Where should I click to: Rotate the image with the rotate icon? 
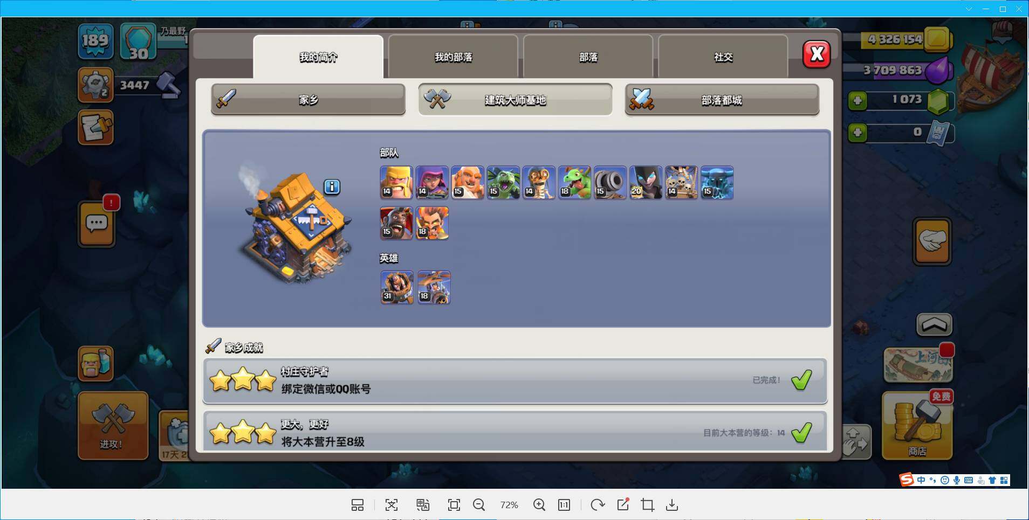tap(598, 505)
